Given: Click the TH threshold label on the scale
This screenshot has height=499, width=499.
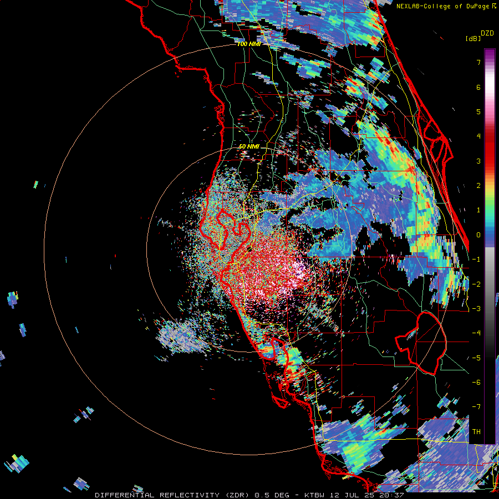Looking at the screenshot, I should click(476, 432).
